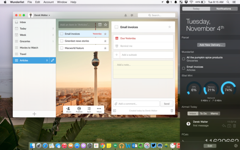Click Add New Delivery in Parcel widget
This screenshot has height=150, width=240.
pos(211,45)
